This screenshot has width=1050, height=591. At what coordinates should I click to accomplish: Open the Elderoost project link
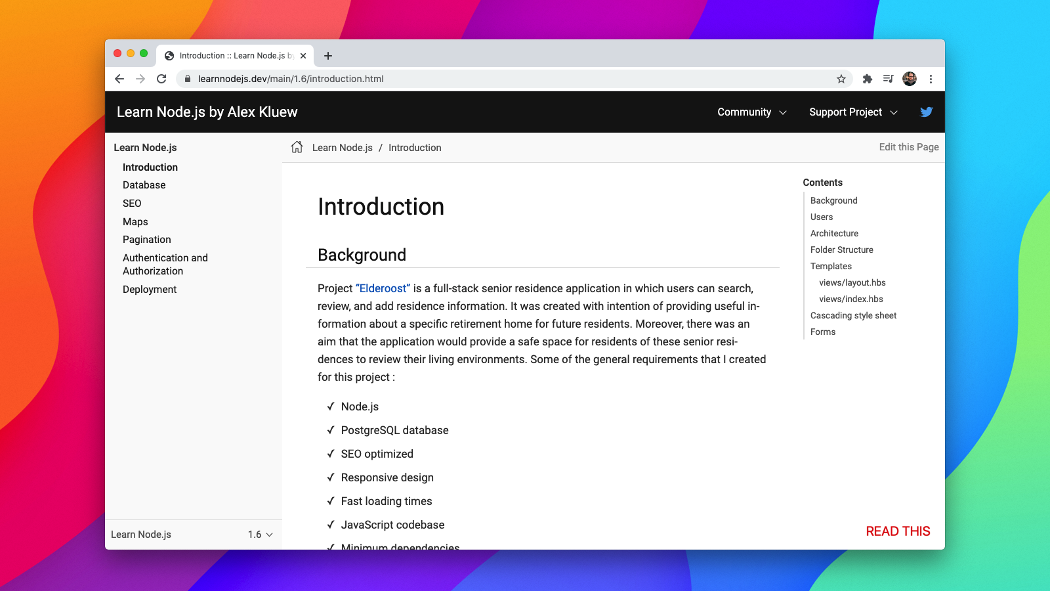(383, 288)
